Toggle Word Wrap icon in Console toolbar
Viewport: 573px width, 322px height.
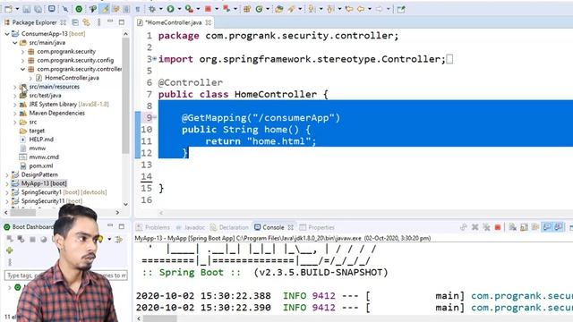coord(535,227)
